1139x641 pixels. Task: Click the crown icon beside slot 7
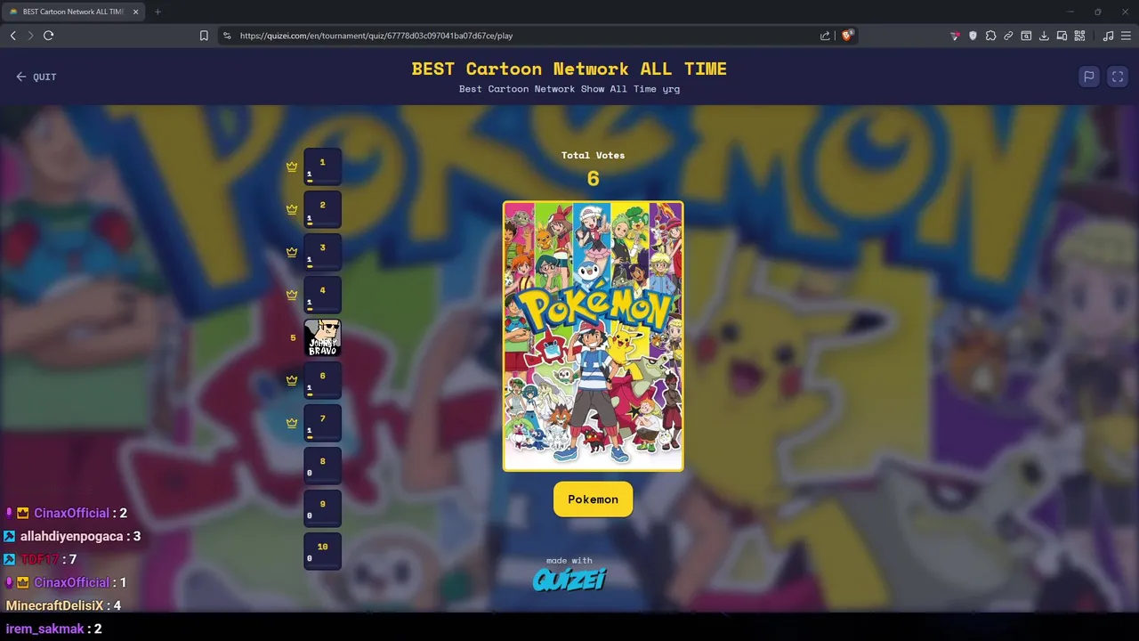tap(292, 423)
